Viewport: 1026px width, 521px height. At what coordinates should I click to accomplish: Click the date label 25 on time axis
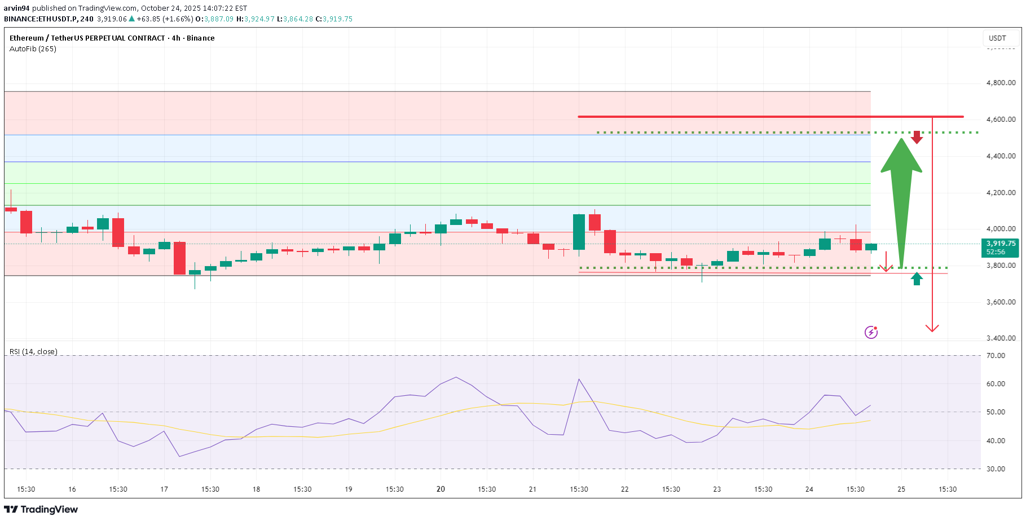click(x=901, y=489)
